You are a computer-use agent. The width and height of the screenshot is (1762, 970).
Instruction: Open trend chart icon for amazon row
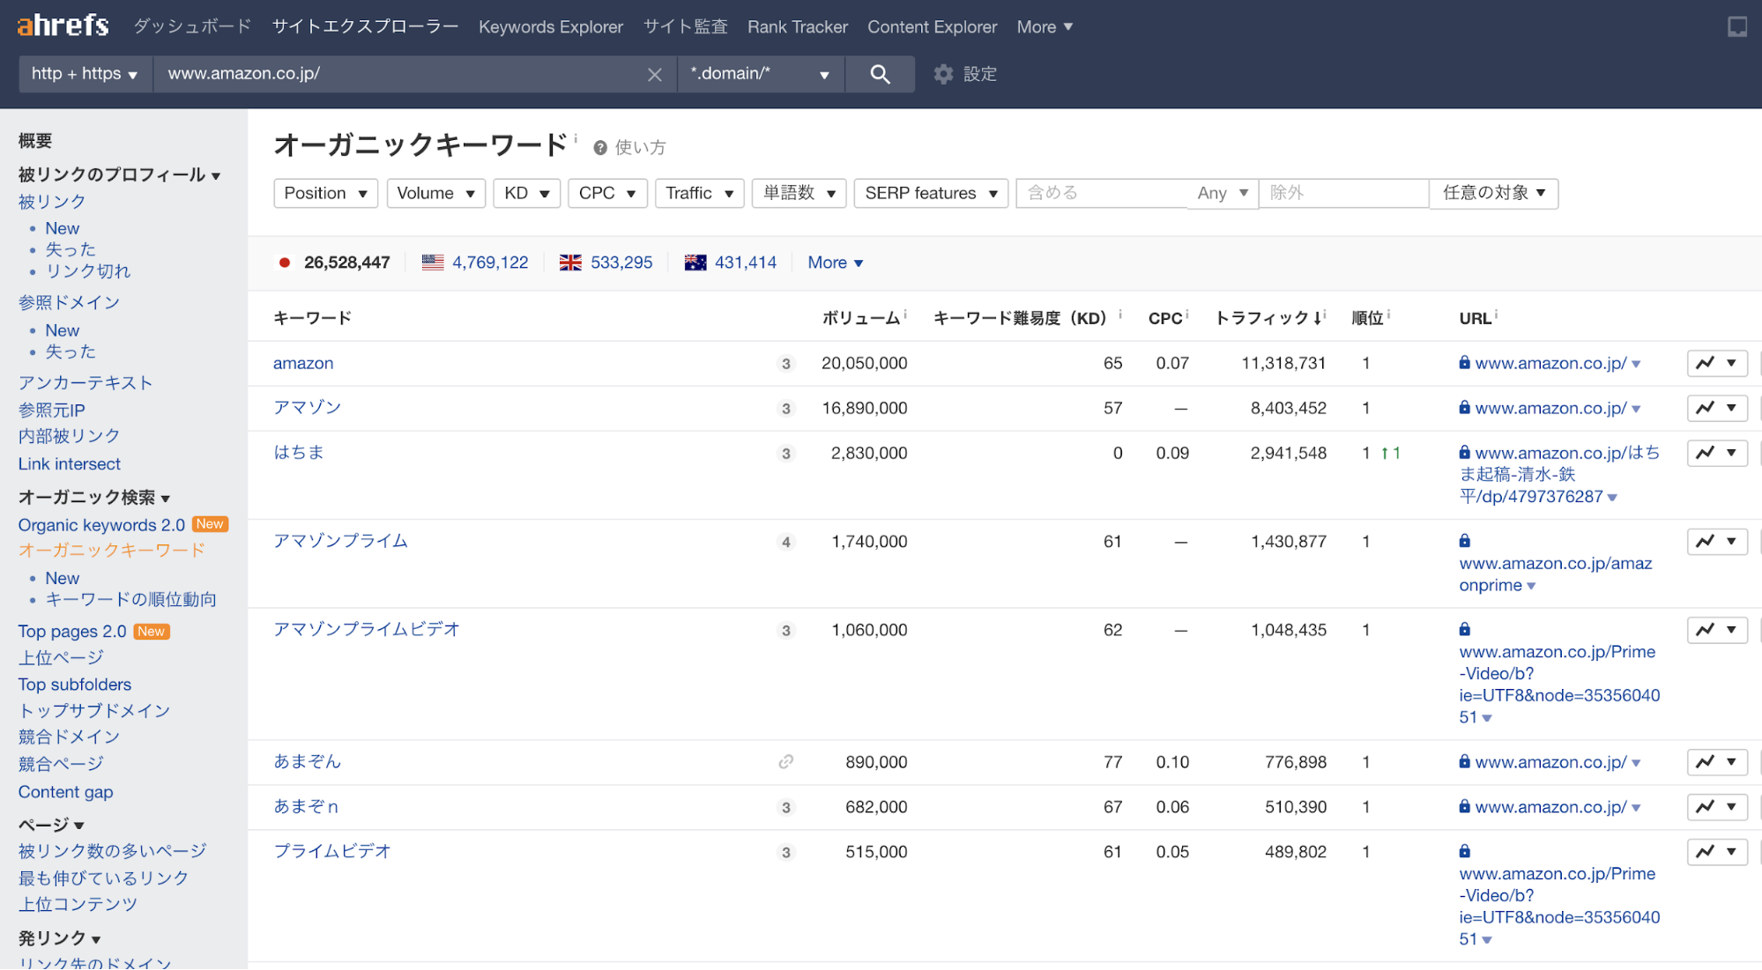tap(1706, 363)
